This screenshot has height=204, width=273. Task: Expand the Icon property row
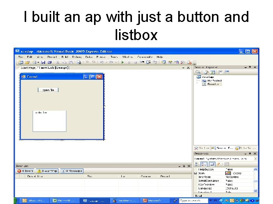coord(196,173)
